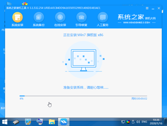
Task: Switch to the 系统之家 app in taskbar
Action: point(64,122)
